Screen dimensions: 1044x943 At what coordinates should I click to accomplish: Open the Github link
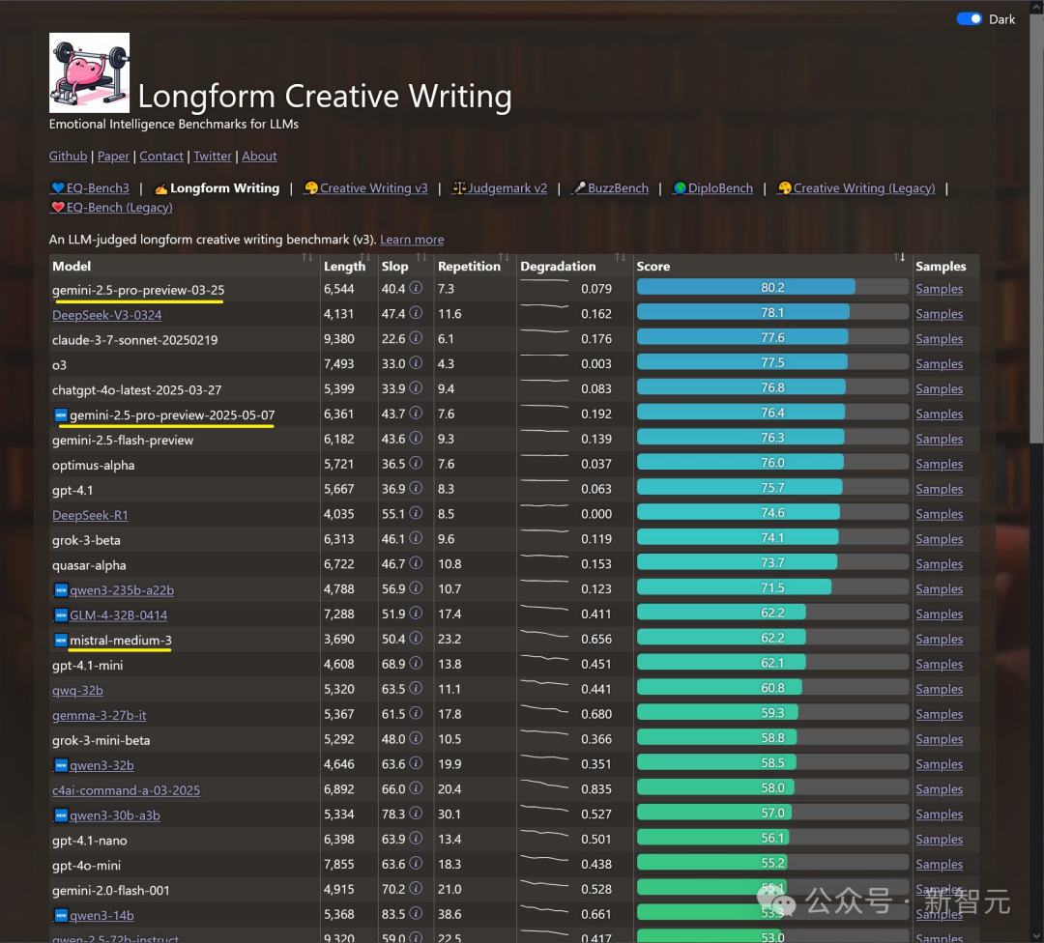pyautogui.click(x=68, y=156)
